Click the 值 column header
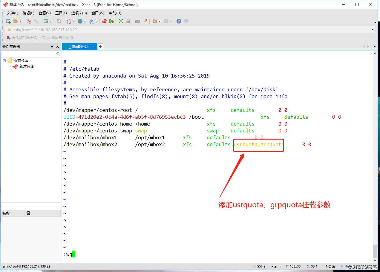380x272 pixels. [43, 213]
